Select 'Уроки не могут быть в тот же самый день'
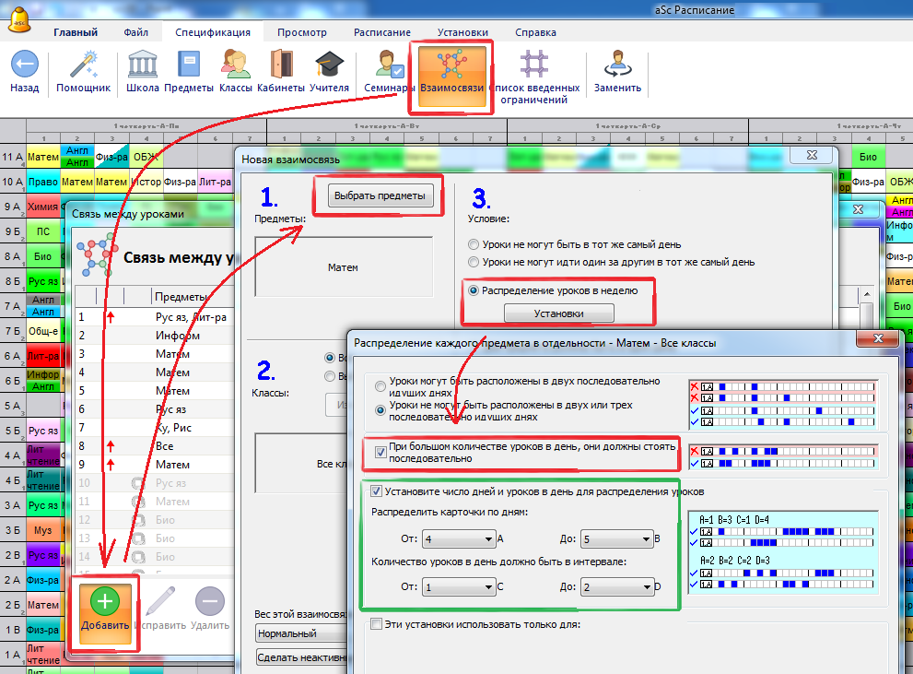The image size is (913, 674). (474, 245)
